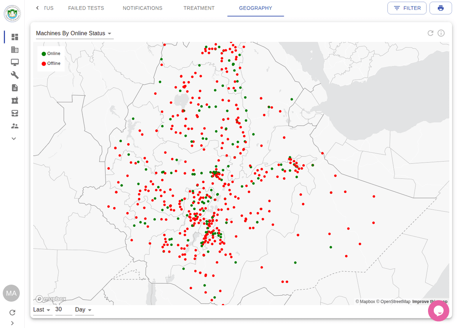Image resolution: width=457 pixels, height=328 pixels.
Task: Open the inbox tray icon
Action: click(14, 113)
